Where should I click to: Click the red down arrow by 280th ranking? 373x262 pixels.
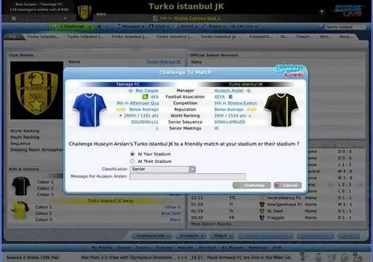[x=120, y=116]
